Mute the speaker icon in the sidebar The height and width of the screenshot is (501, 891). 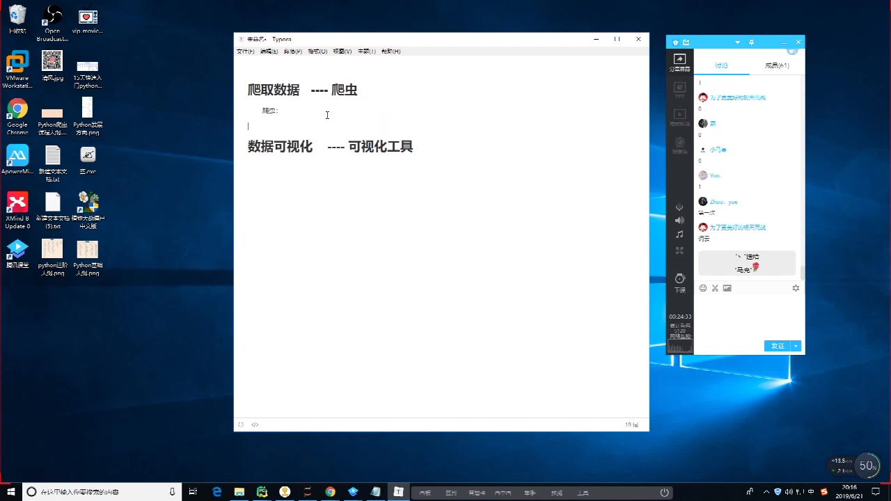tap(679, 220)
